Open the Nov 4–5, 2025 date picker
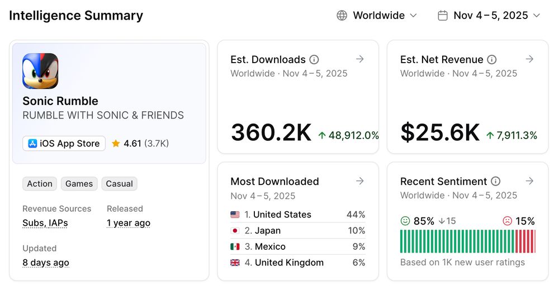Image resolution: width=559 pixels, height=290 pixels. pos(489,16)
